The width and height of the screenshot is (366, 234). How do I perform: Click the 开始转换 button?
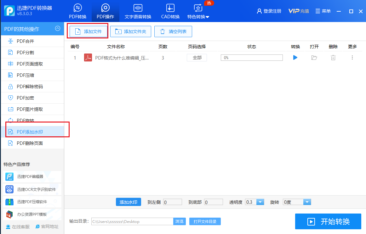point(328,221)
